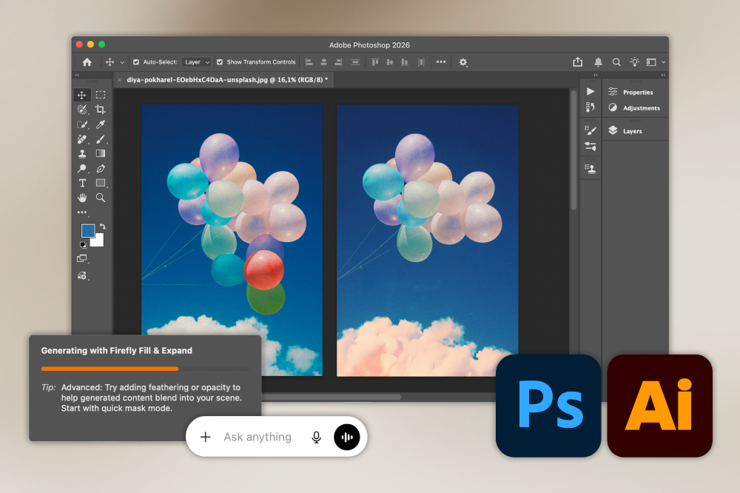Swap foreground and background colors

102,227
